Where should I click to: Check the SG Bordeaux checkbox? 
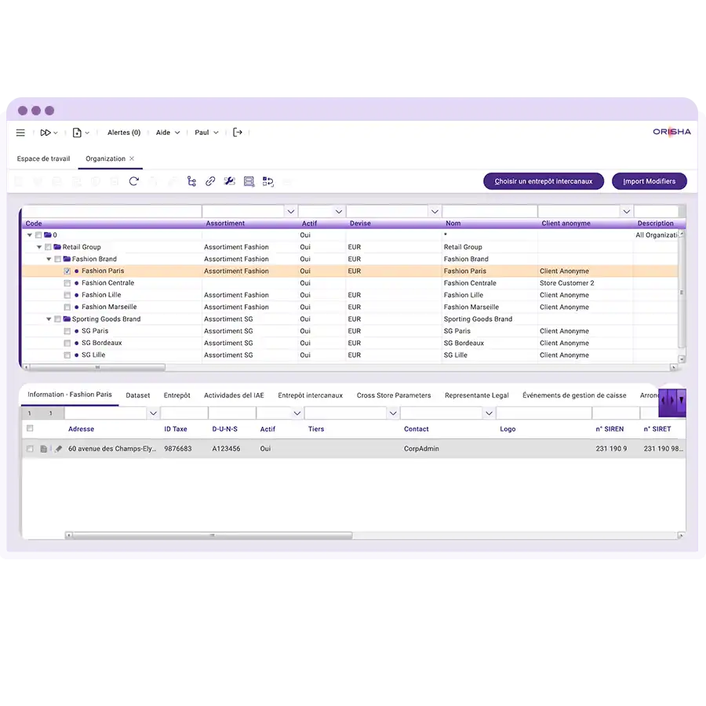tap(67, 343)
